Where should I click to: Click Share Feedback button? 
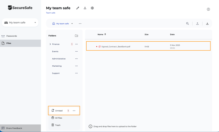click(14, 128)
